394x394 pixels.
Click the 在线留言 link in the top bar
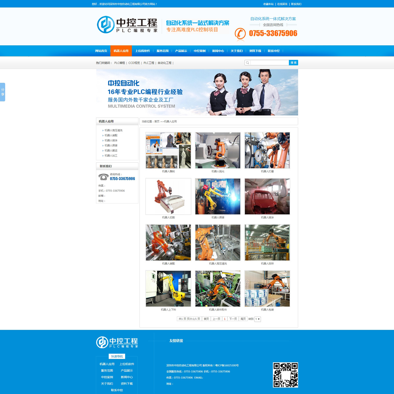(282, 4)
